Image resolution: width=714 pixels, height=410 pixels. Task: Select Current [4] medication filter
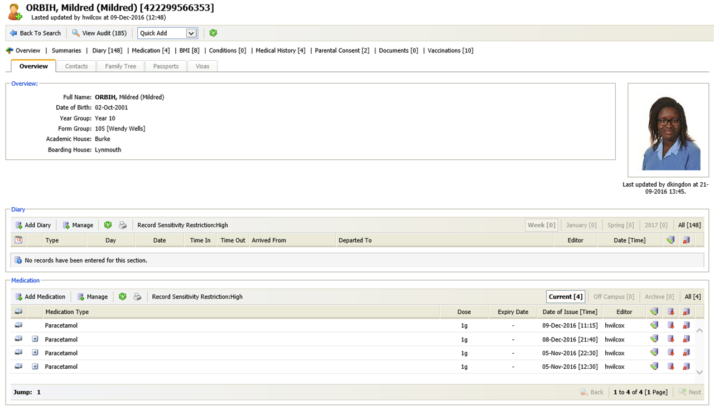[566, 296]
